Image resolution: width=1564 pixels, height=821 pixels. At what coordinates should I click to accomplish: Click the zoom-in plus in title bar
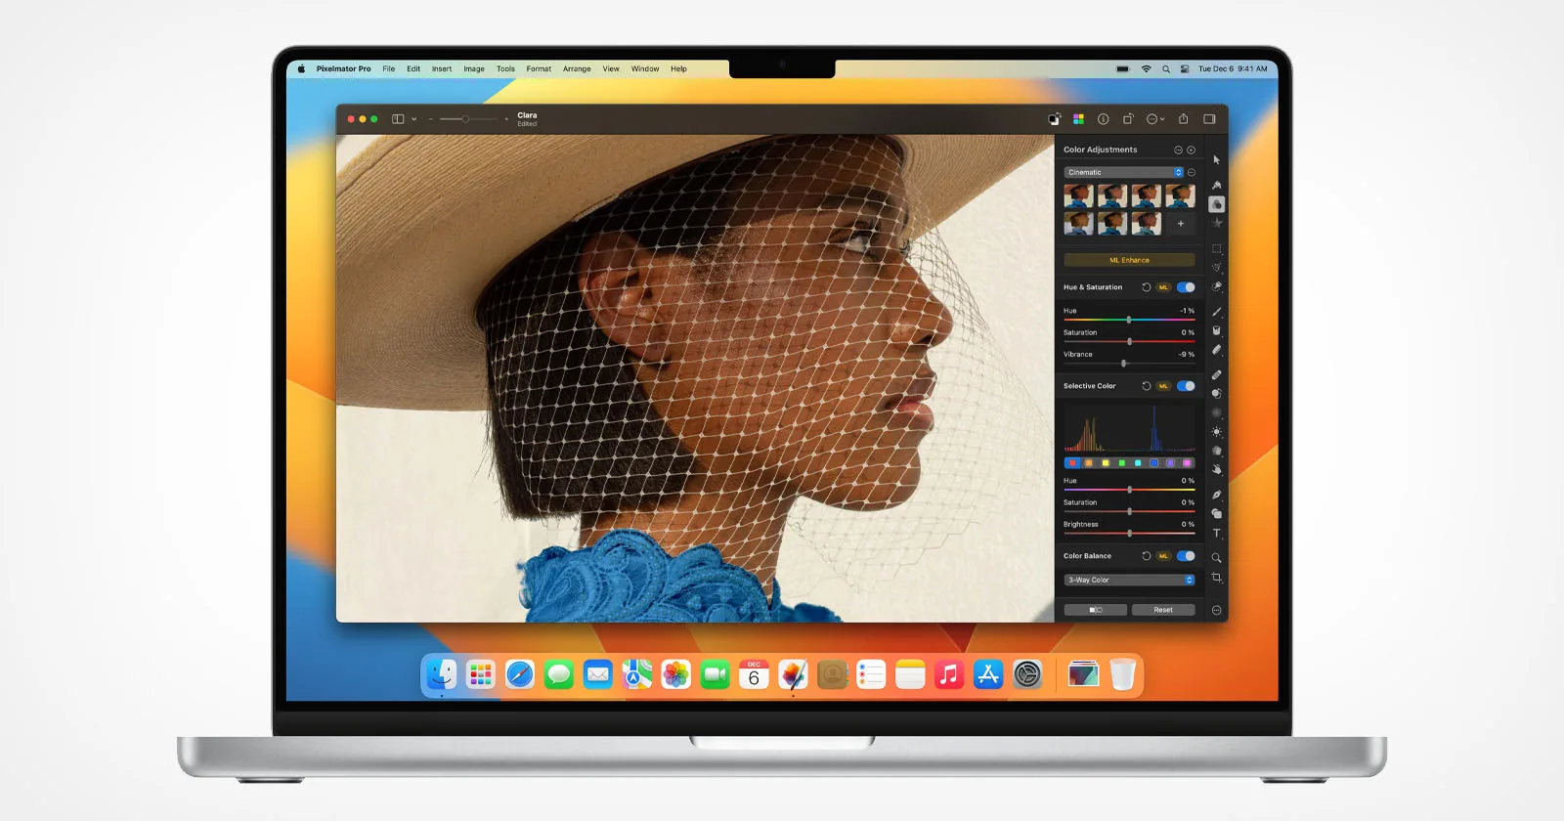(x=506, y=119)
